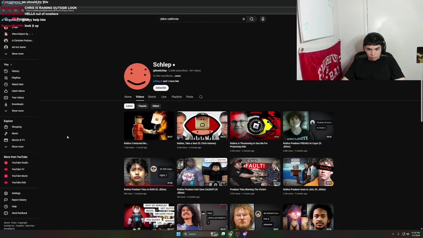The width and height of the screenshot is (423, 238).
Task: Open the Advertise footer link
Action: click(x=30, y=226)
